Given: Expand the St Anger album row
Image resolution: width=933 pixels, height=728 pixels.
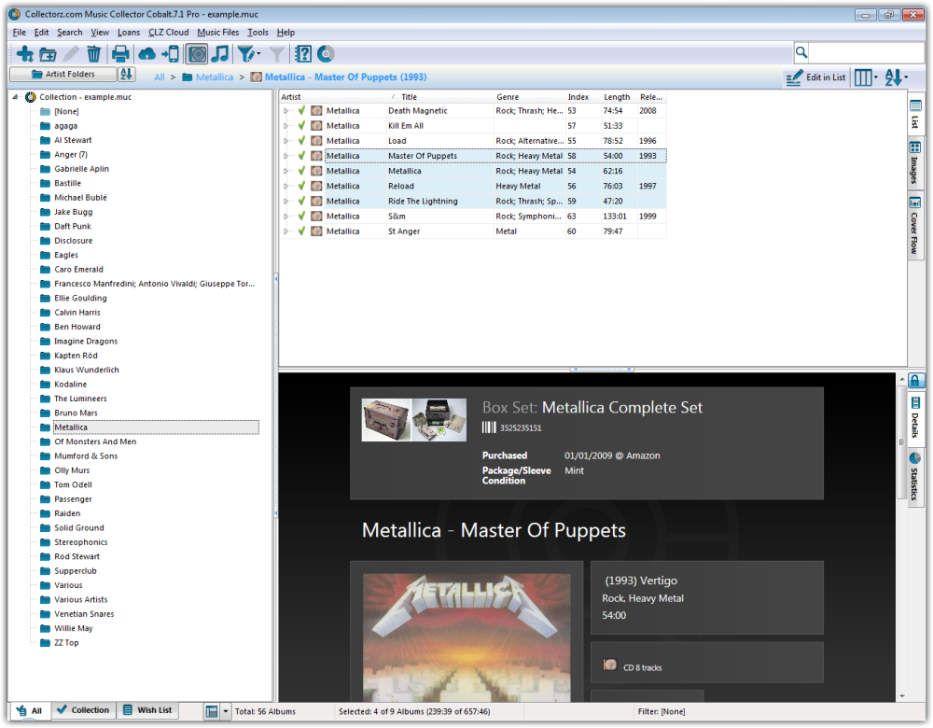Looking at the screenshot, I should pyautogui.click(x=286, y=231).
